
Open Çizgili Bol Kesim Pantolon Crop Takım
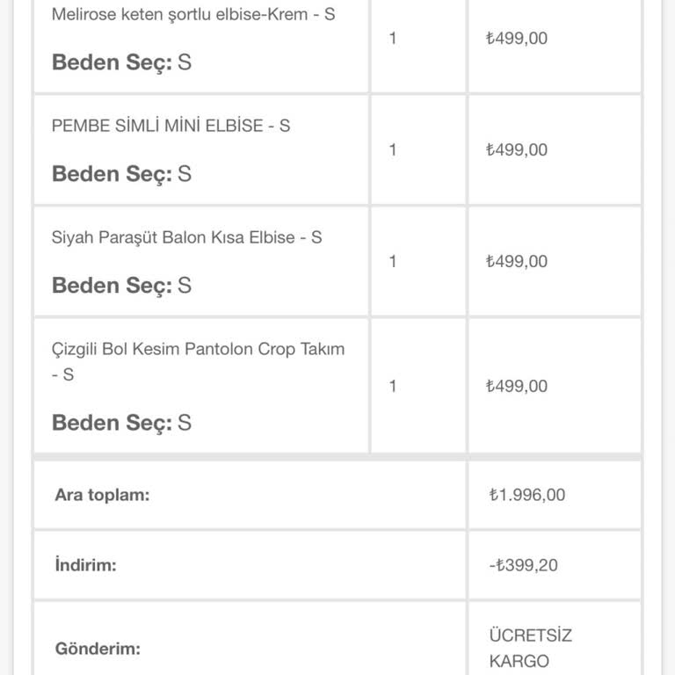pyautogui.click(x=198, y=349)
